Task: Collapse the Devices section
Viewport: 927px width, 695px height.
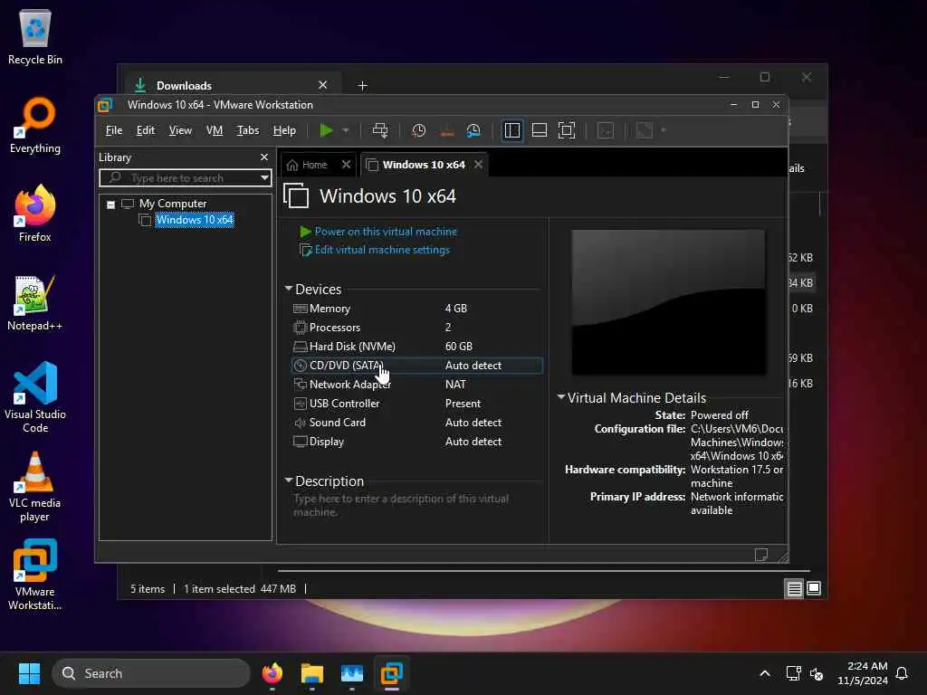Action: coord(289,289)
